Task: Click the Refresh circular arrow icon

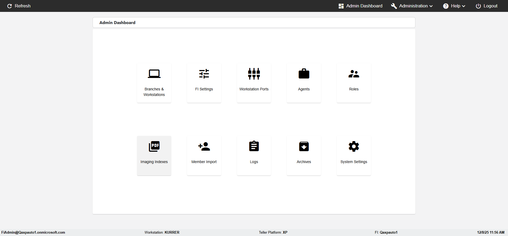Action: (x=10, y=6)
